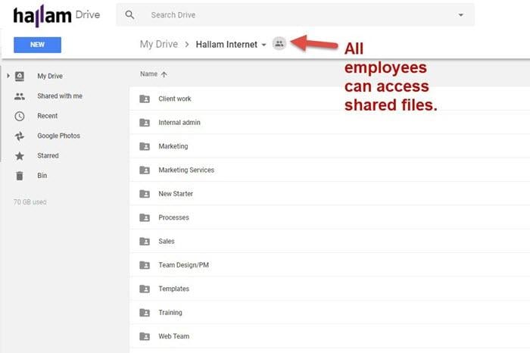Open search options dropdown arrow
This screenshot has width=530, height=353.
[x=460, y=15]
